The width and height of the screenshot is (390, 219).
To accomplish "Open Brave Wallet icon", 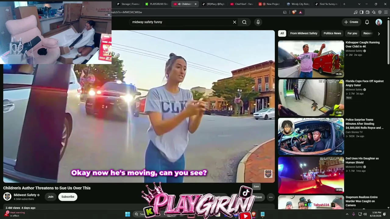I will 367,12.
